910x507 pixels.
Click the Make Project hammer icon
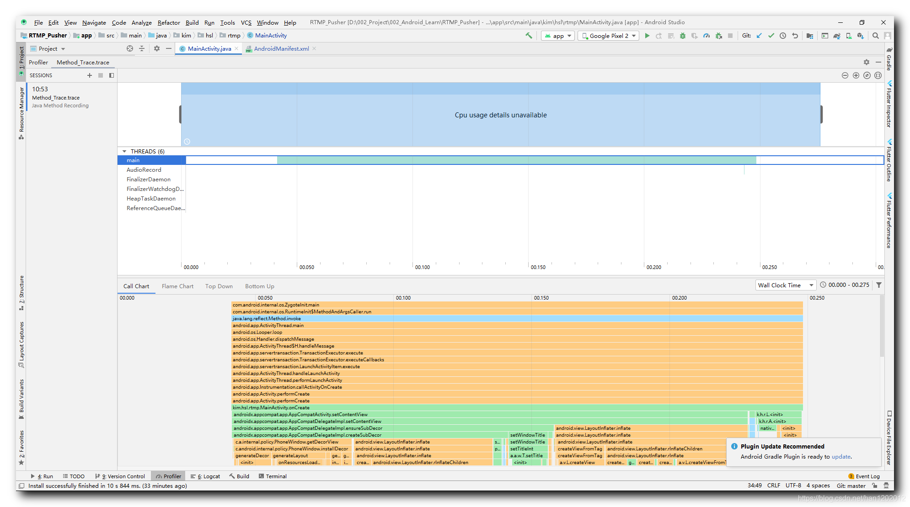click(x=529, y=36)
